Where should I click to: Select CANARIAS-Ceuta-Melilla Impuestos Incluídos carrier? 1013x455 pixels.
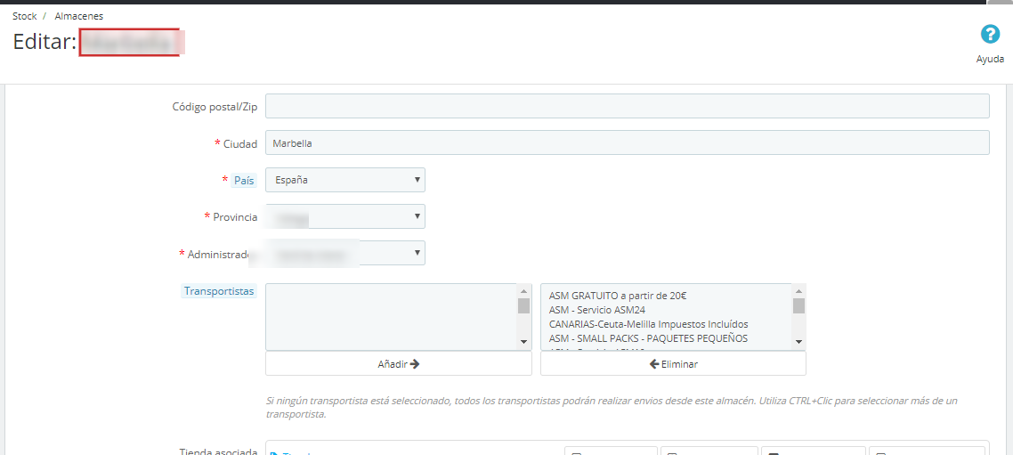click(648, 324)
